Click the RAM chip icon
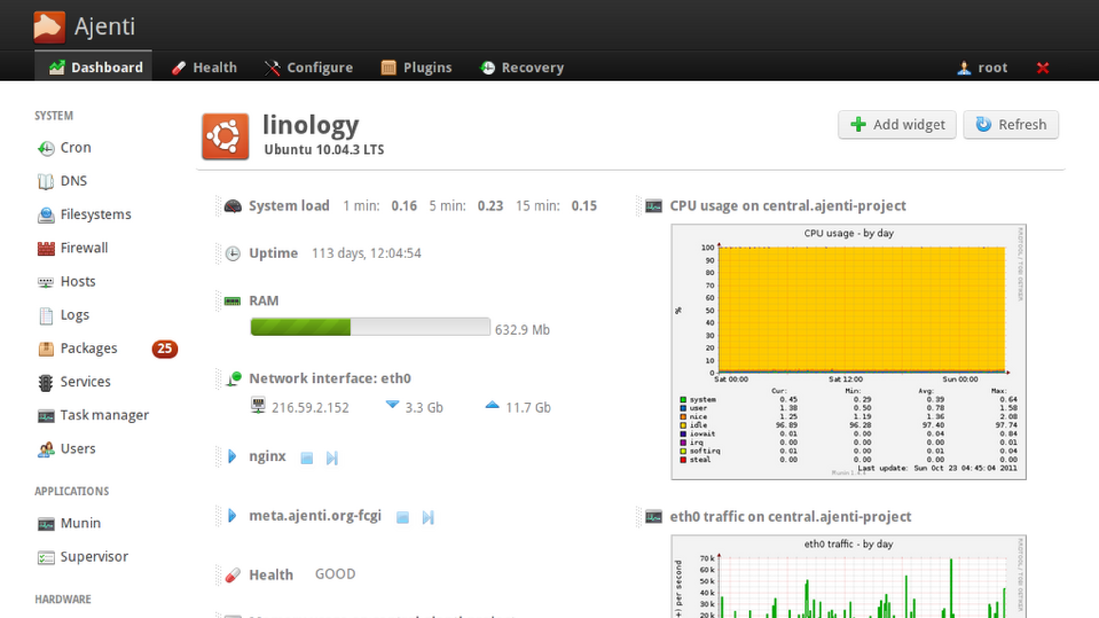 click(232, 301)
